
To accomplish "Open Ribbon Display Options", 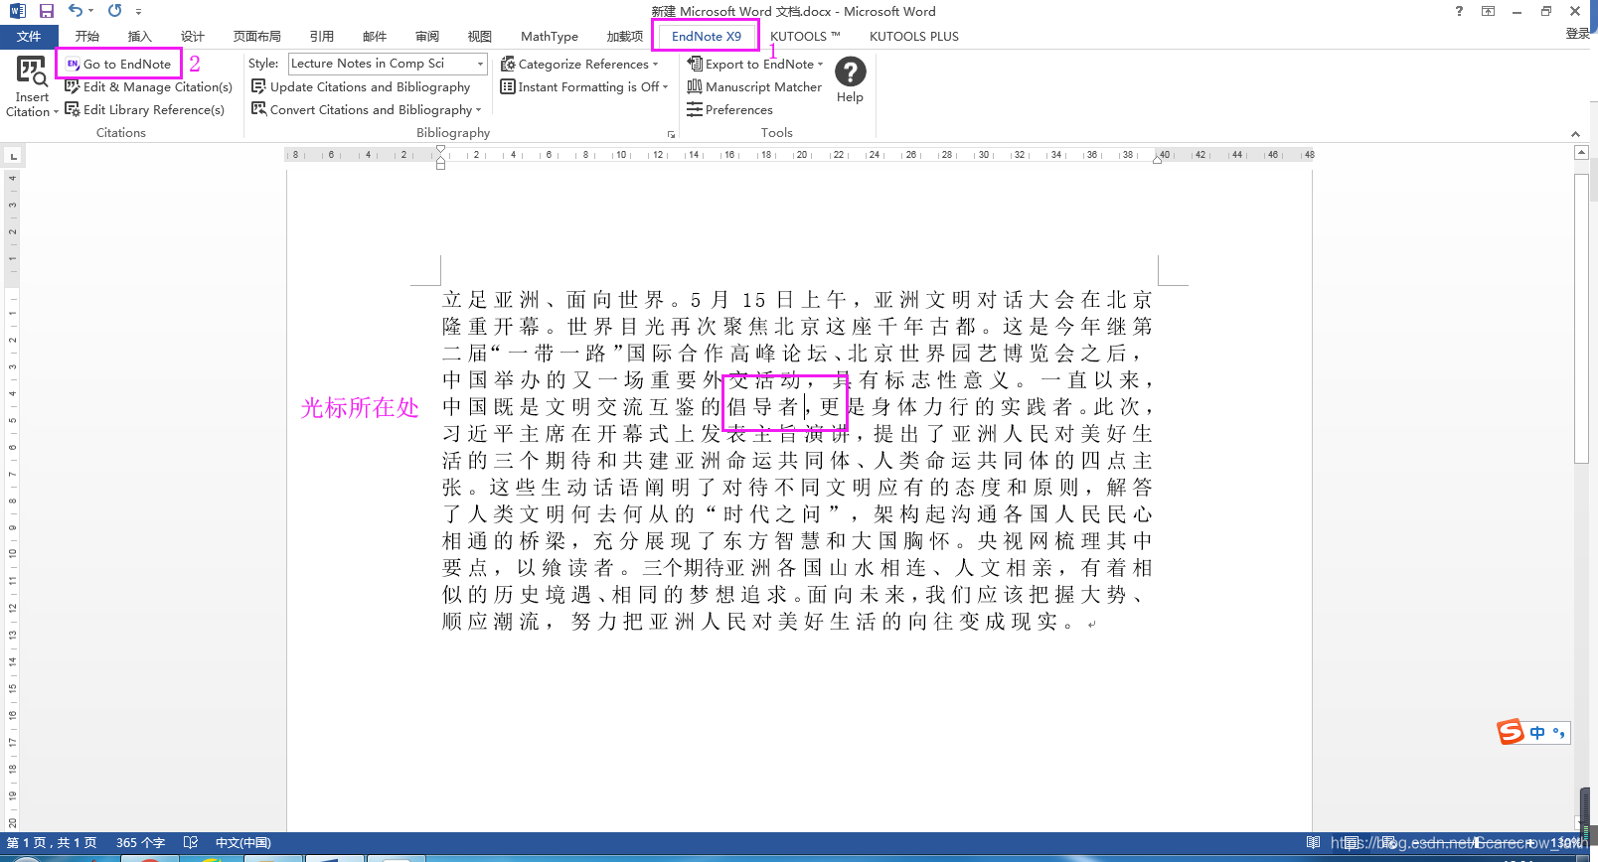I will (1488, 11).
